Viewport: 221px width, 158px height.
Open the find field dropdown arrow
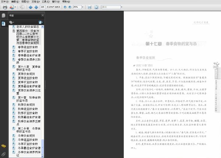point(122,7)
